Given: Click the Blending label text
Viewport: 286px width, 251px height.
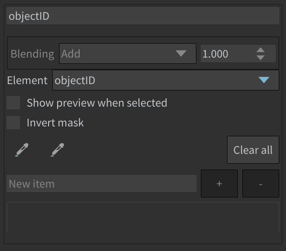Looking at the screenshot, I should 32,54.
